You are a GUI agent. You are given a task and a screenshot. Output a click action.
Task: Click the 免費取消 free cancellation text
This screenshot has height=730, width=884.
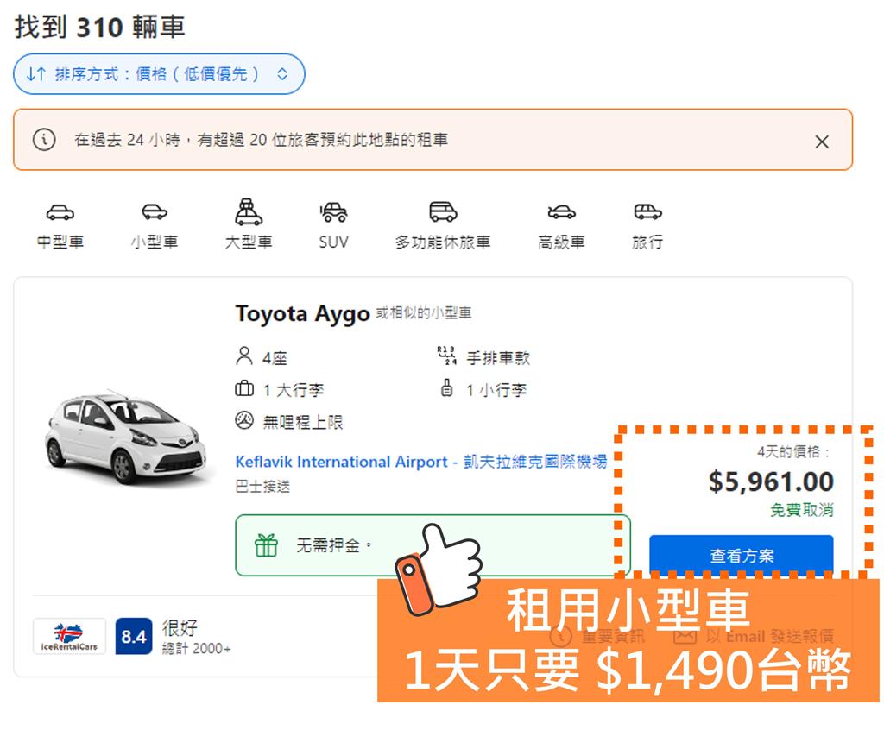[x=802, y=510]
